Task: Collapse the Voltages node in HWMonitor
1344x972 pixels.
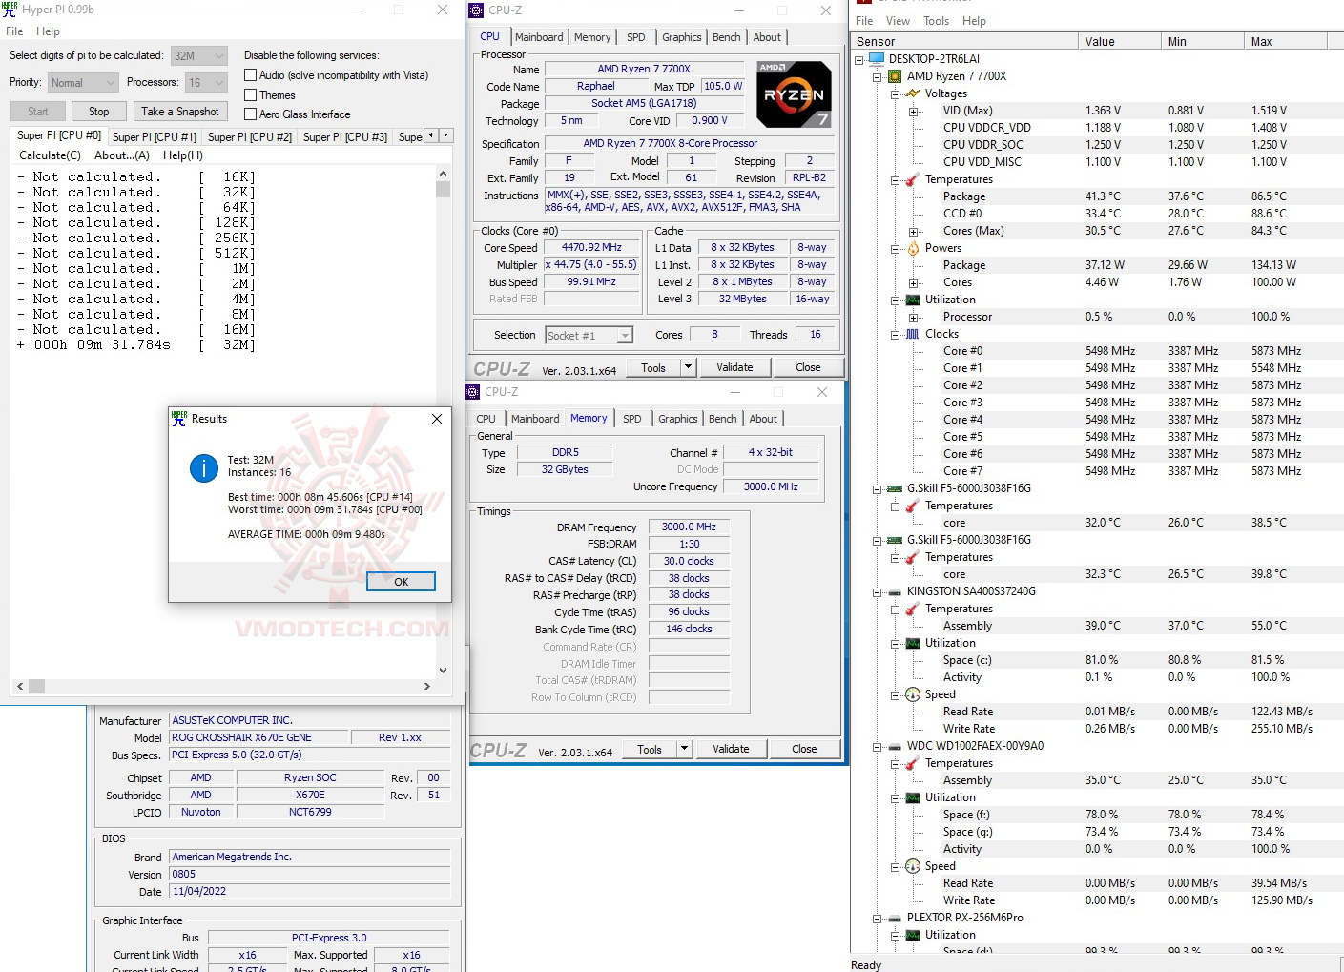Action: (895, 94)
